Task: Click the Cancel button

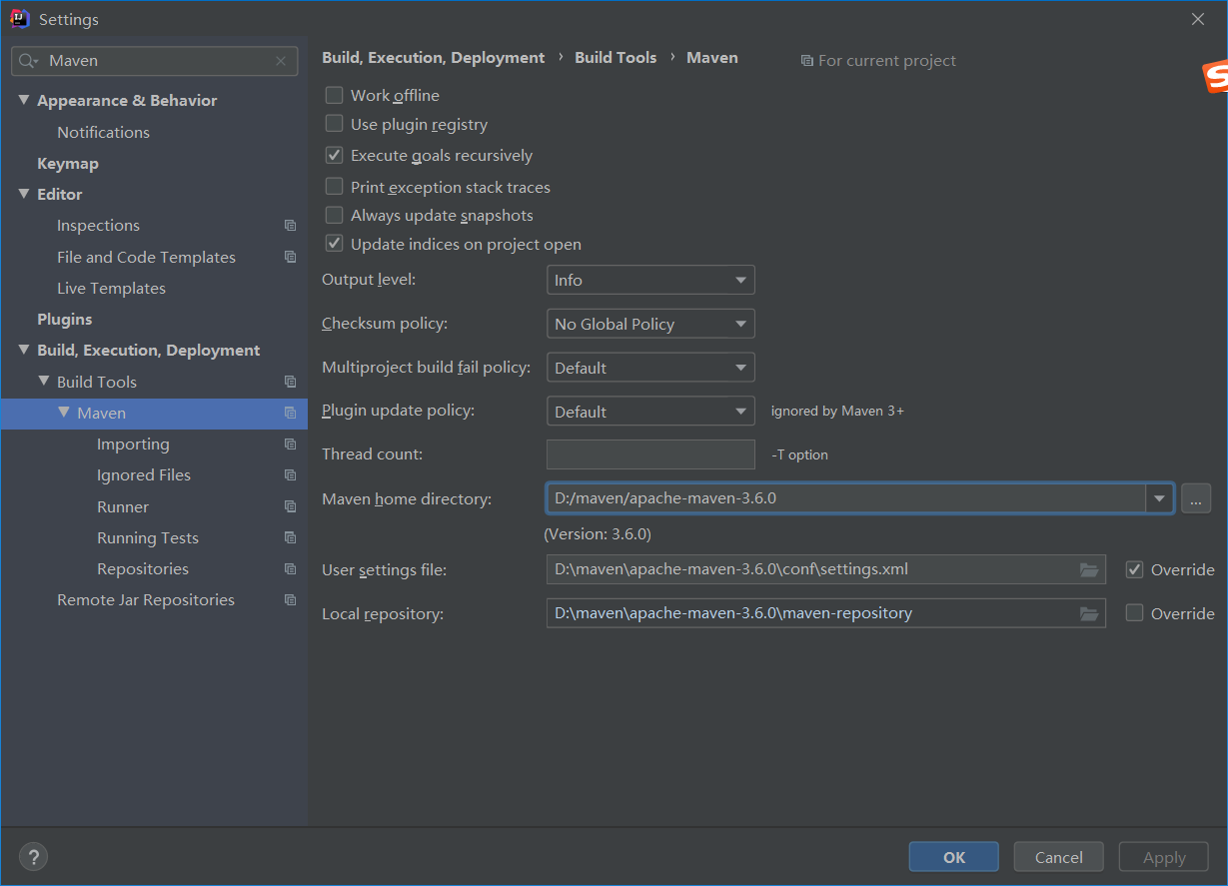Action: [1059, 857]
